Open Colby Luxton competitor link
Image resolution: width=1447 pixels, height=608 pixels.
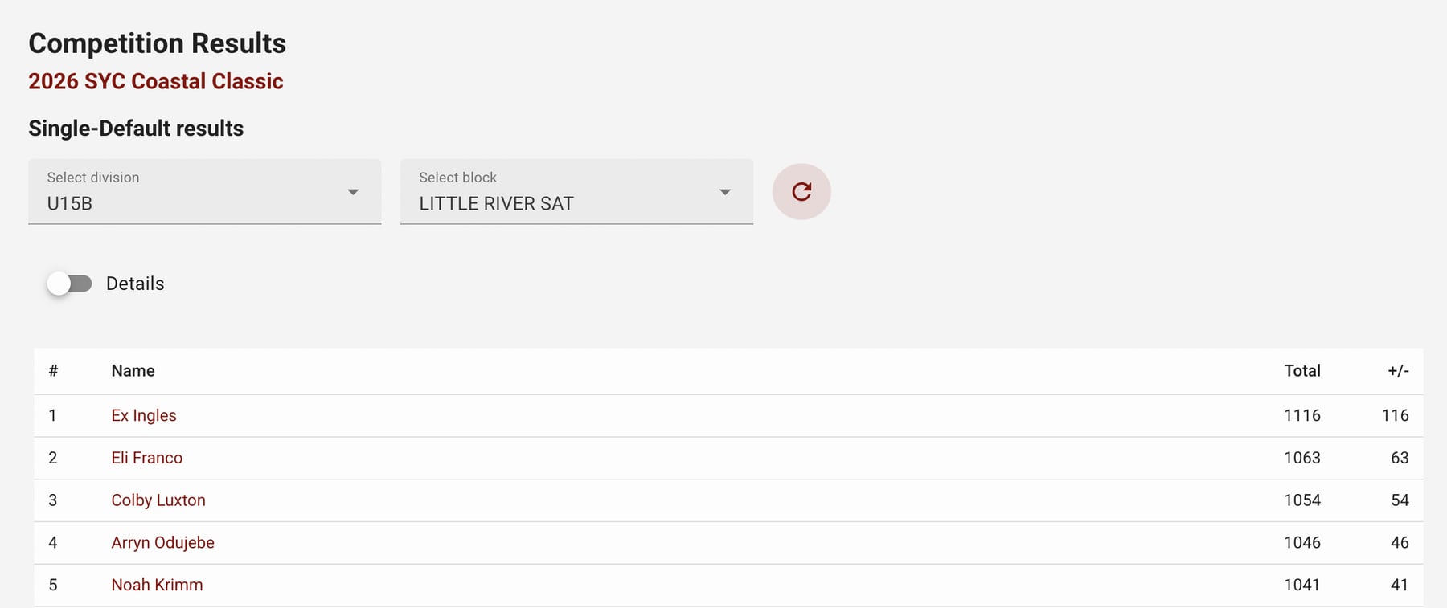pyautogui.click(x=158, y=500)
